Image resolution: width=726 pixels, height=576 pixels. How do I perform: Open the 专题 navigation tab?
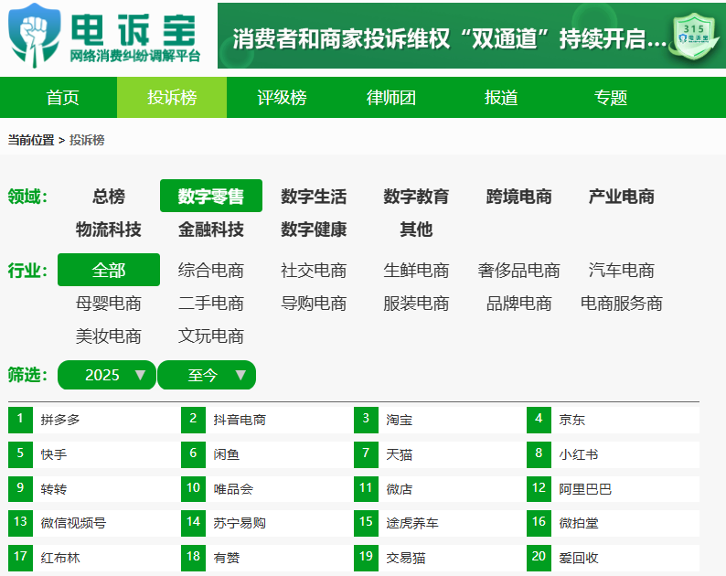click(x=610, y=97)
